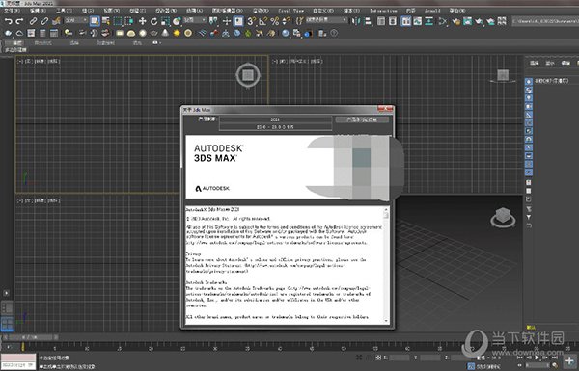The image size is (579, 371).
Task: Activate the Select and Scale tool
Action: (x=165, y=21)
